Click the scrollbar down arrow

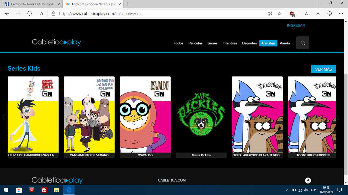coord(346,183)
